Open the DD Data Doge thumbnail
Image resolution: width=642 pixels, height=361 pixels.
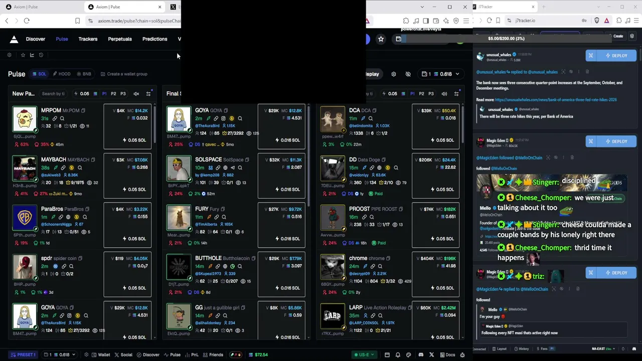333,168
